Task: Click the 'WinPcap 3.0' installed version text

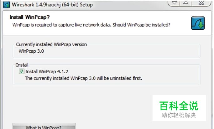Action: point(31,51)
